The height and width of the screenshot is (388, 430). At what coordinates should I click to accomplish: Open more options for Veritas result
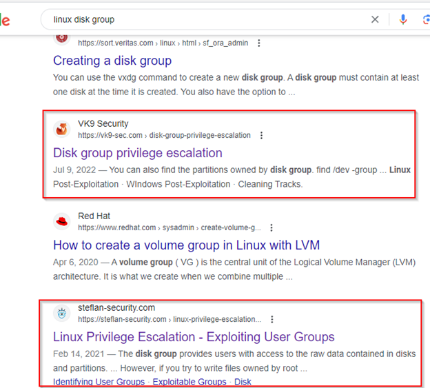coord(259,43)
